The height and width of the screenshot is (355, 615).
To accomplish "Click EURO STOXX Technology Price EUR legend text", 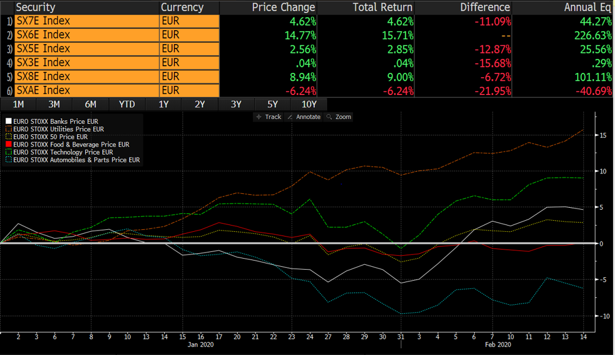I will [x=63, y=152].
